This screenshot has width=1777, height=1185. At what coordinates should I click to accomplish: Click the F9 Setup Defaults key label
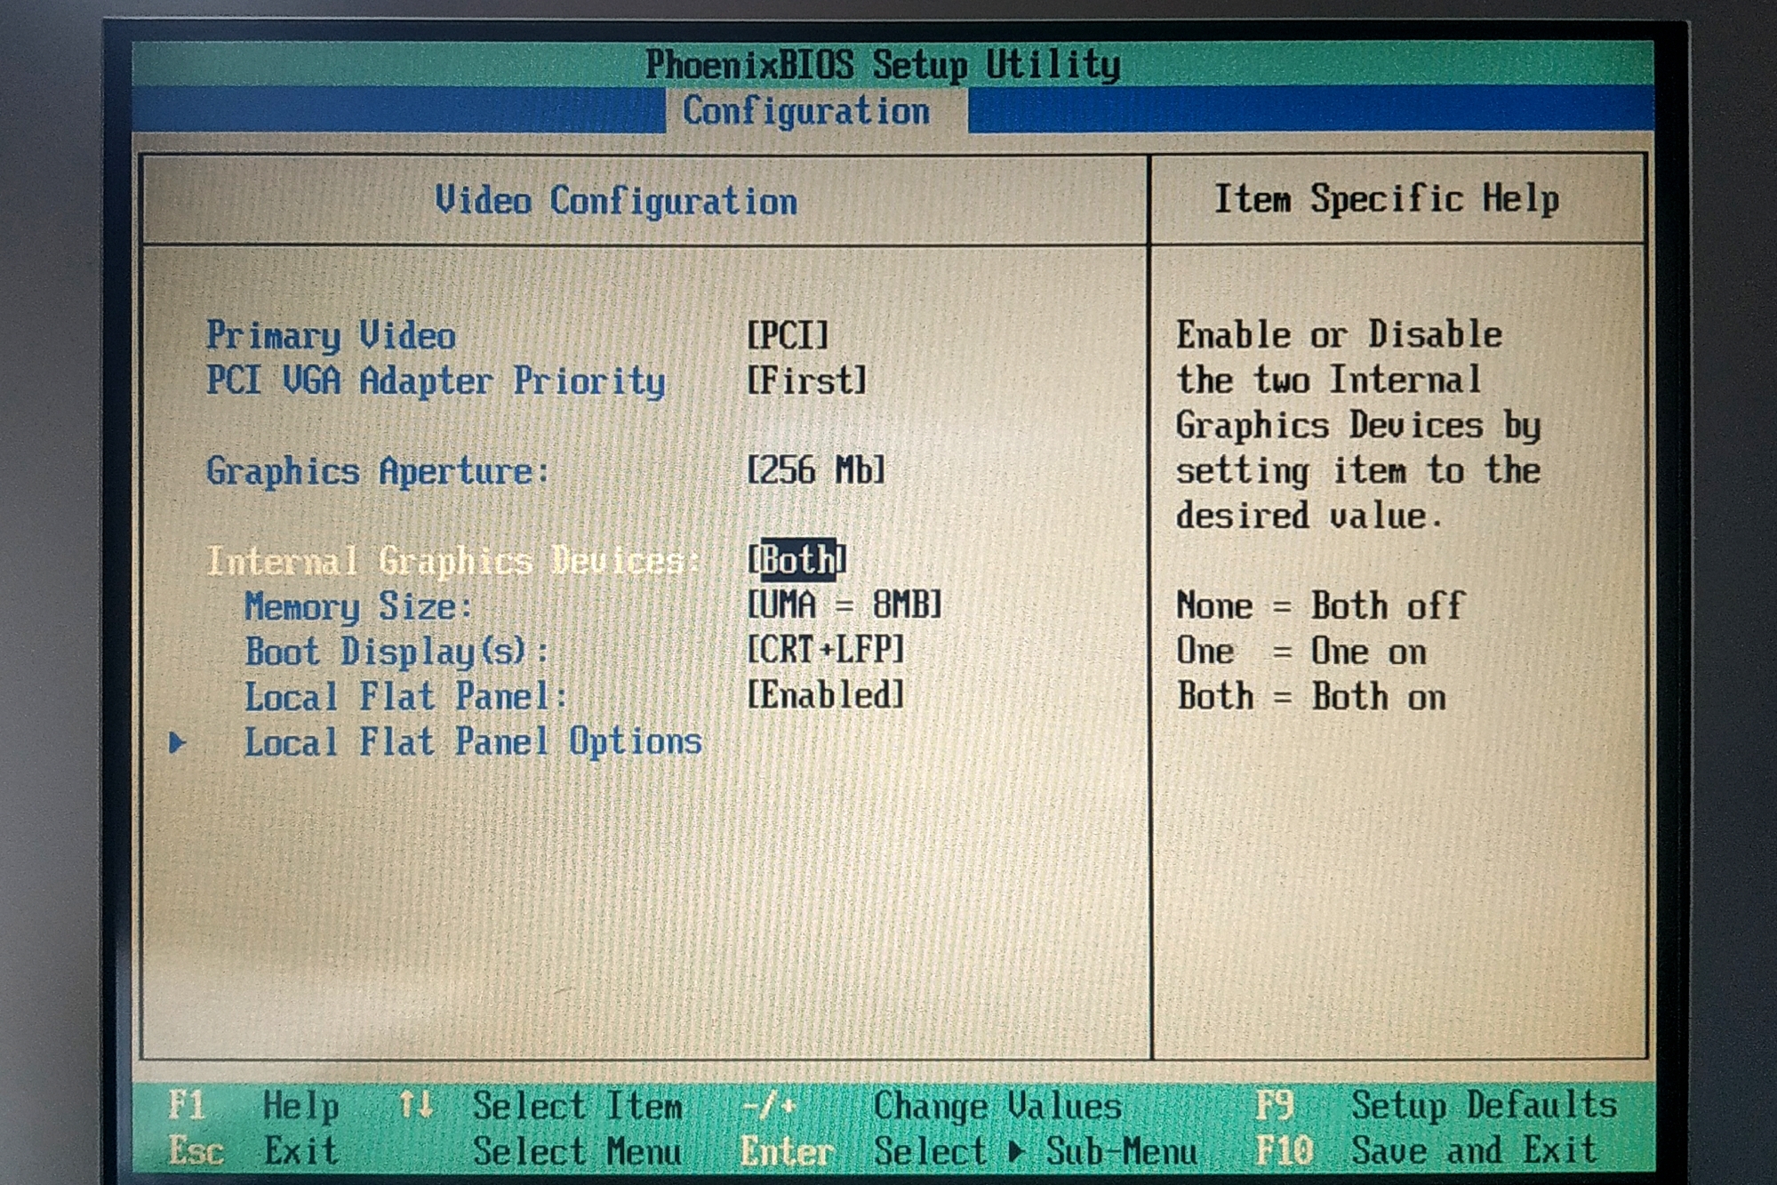click(x=1276, y=1105)
